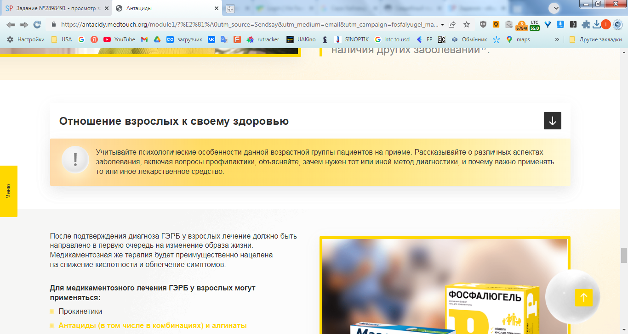This screenshot has width=628, height=334.
Task: Open the rutracker bookmark
Action: click(x=263, y=39)
